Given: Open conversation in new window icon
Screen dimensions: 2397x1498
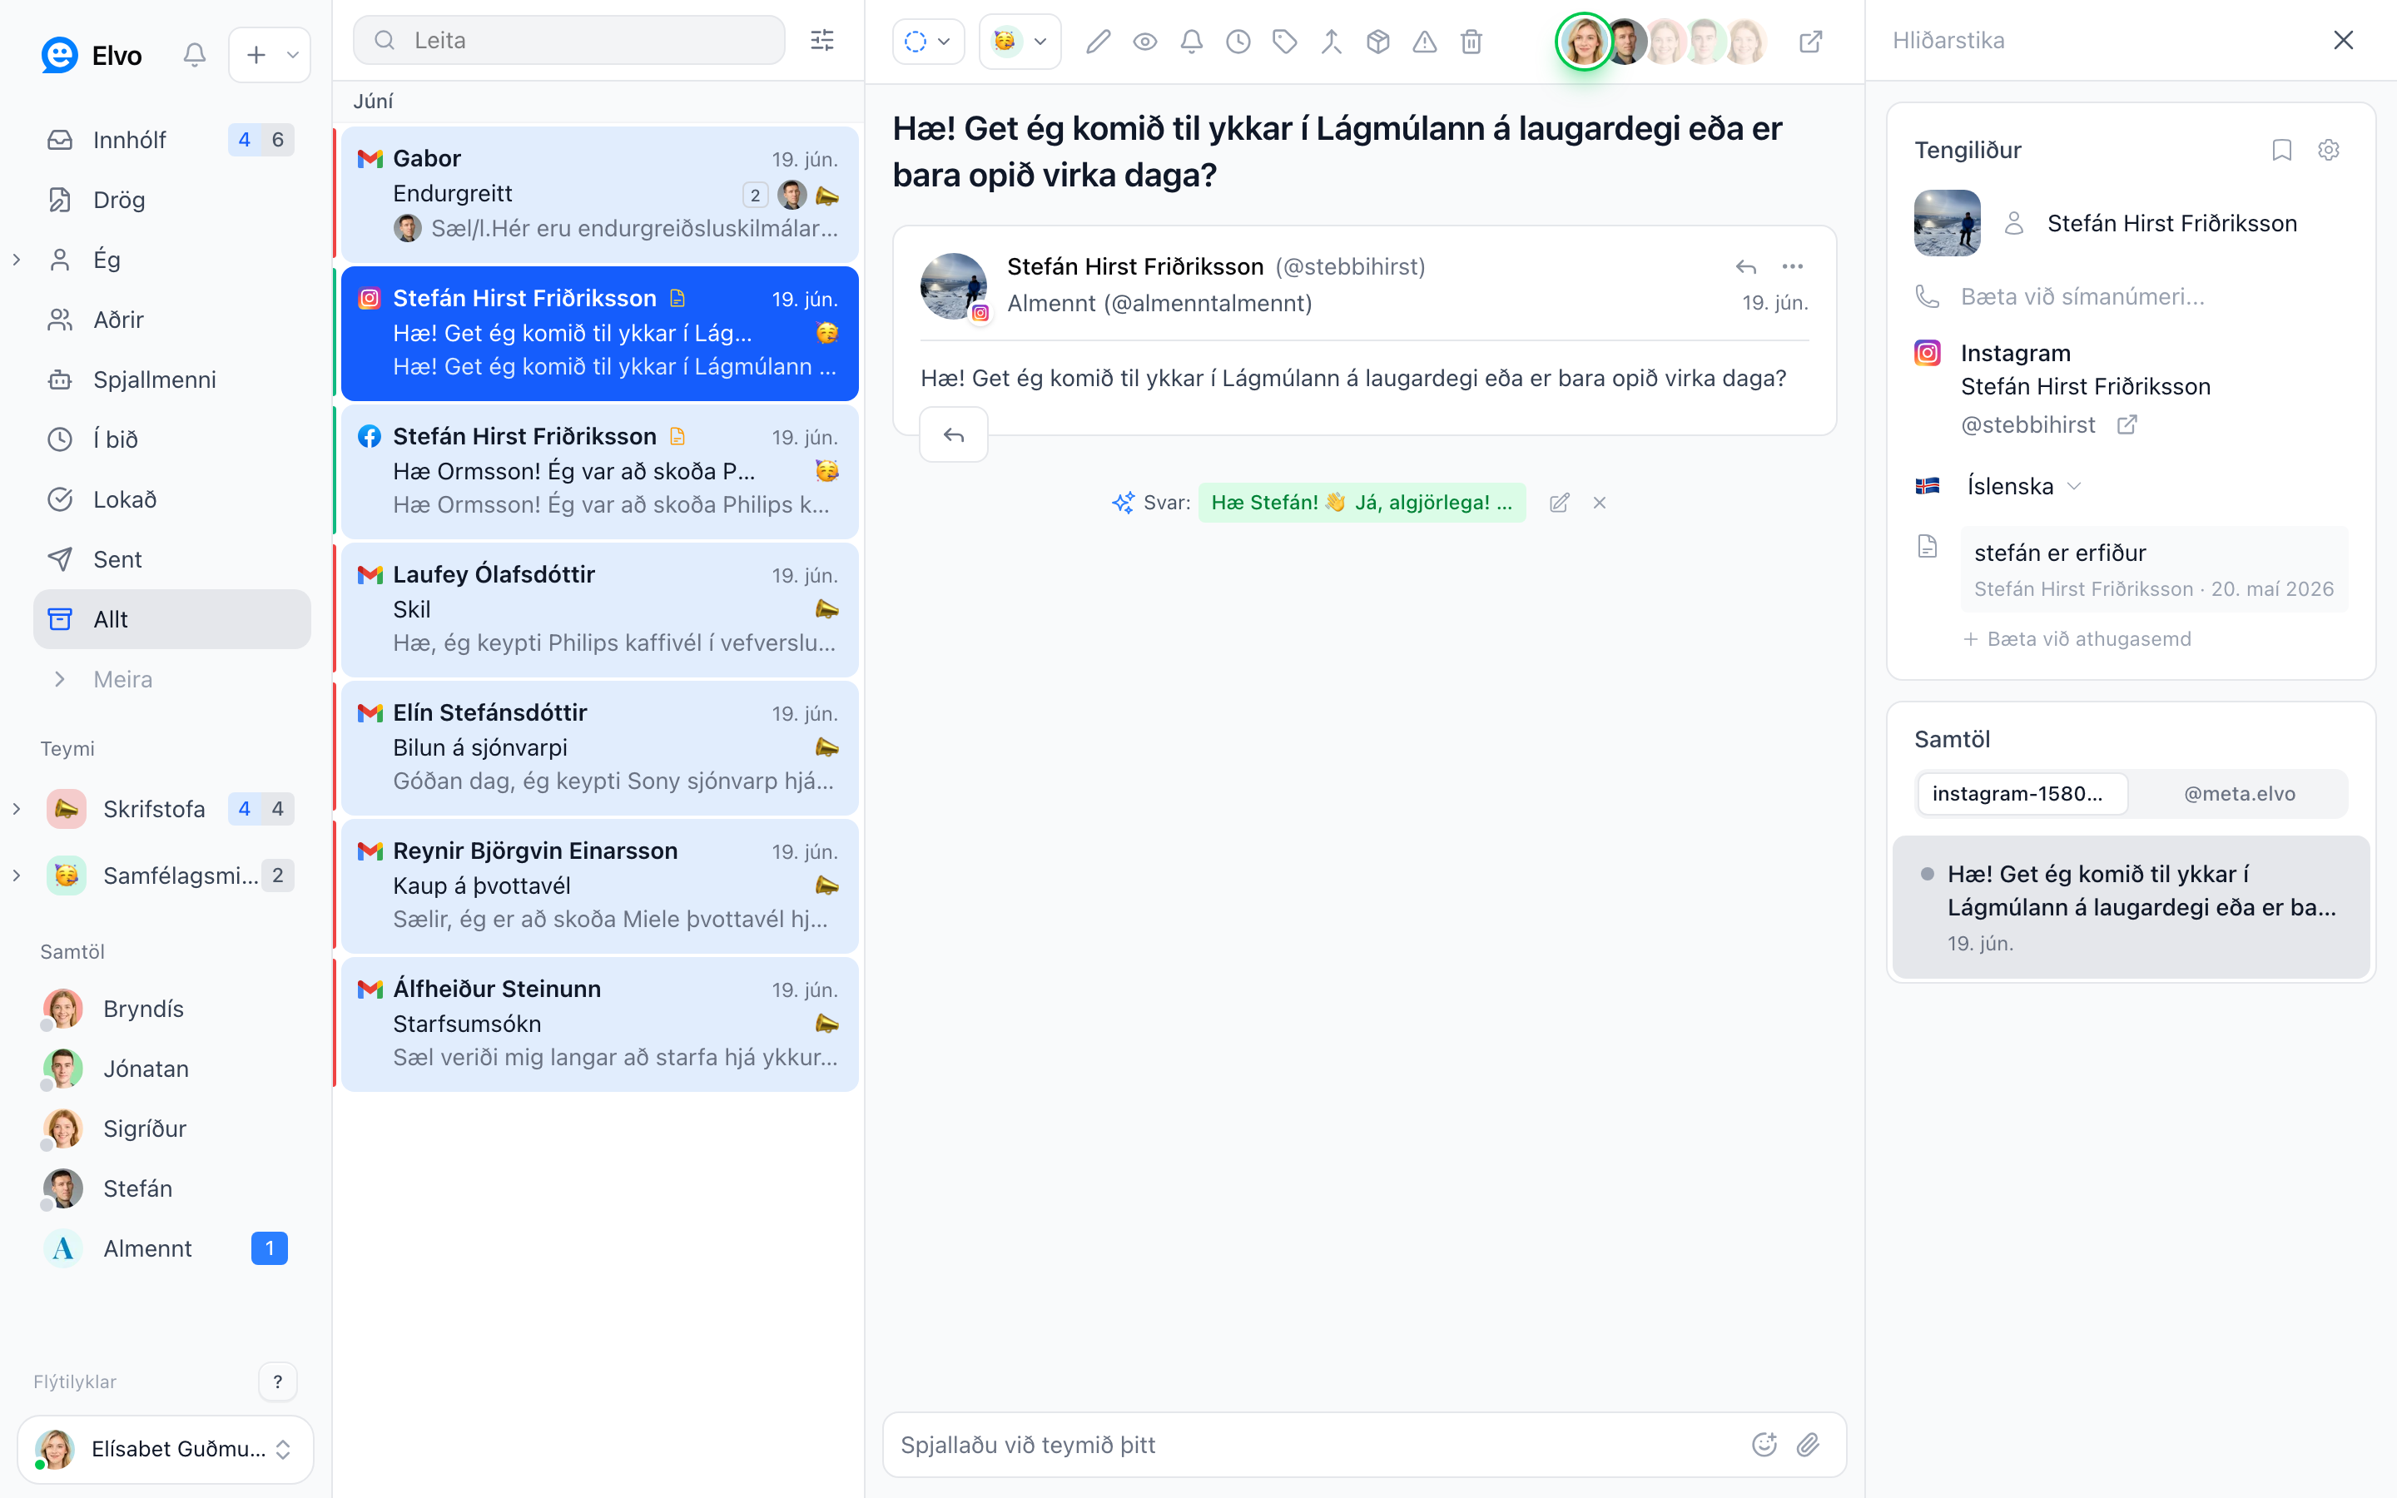Looking at the screenshot, I should pyautogui.click(x=1810, y=42).
